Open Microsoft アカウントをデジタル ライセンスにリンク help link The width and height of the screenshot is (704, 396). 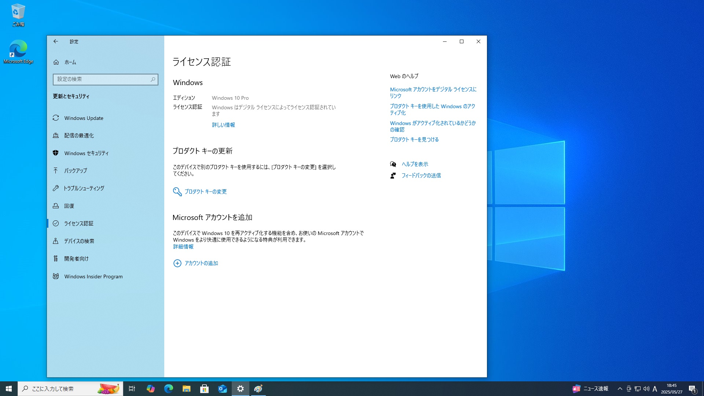(433, 92)
